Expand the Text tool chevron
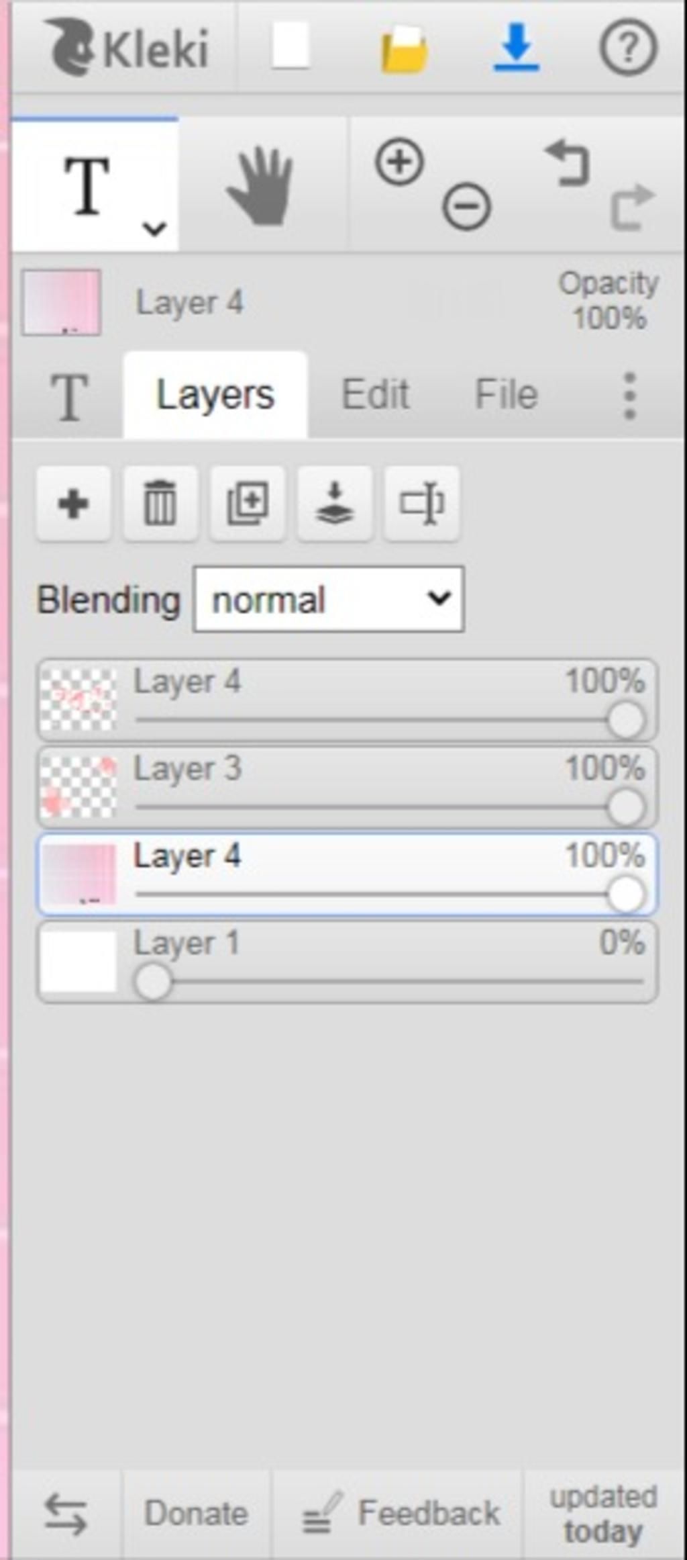687x1560 pixels. point(154,228)
